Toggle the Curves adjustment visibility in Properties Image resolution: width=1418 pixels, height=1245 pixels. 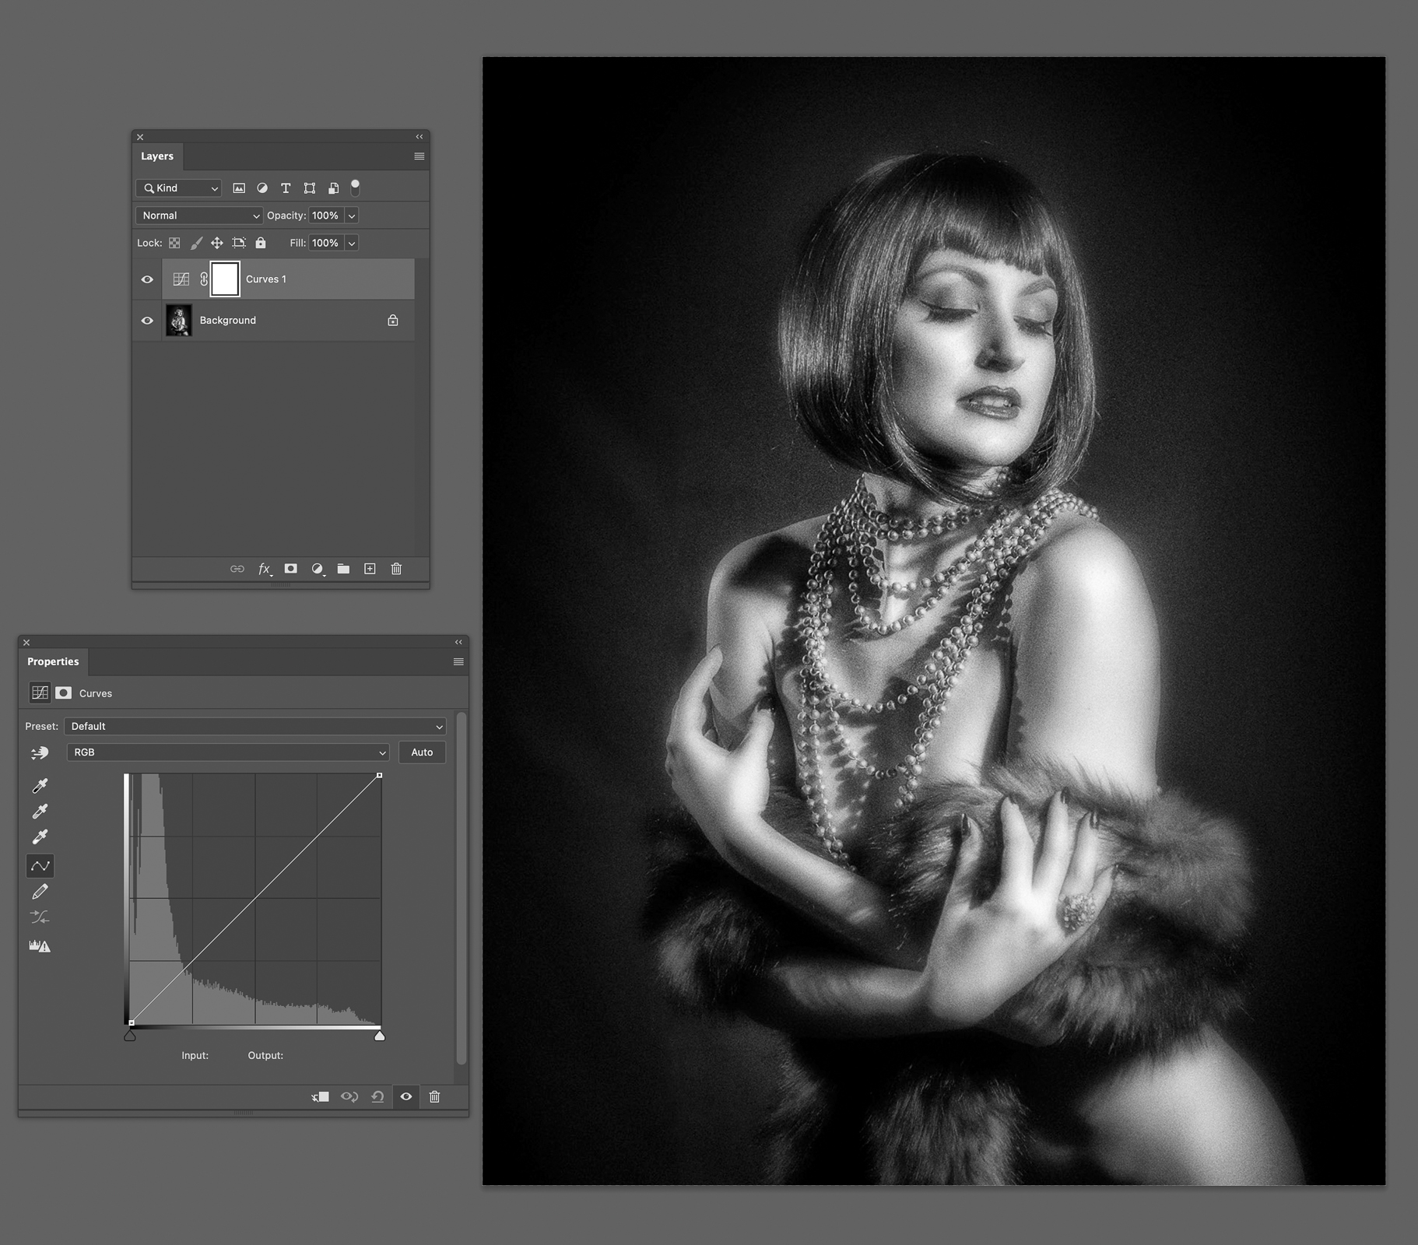click(x=406, y=1096)
